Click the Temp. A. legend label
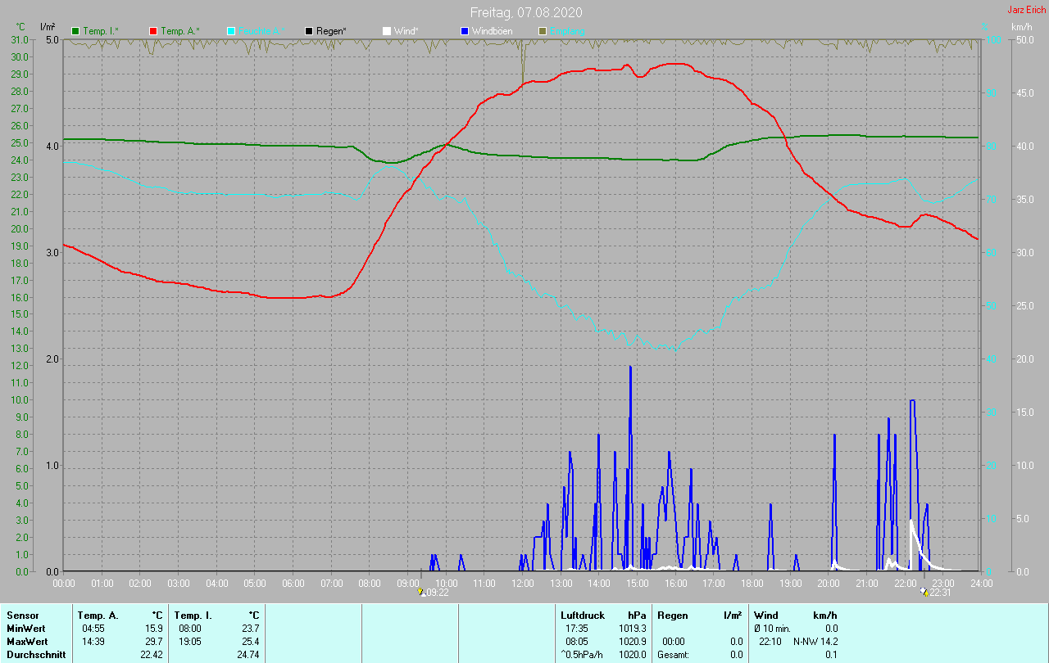Viewport: 1049px width, 663px height. pos(179,31)
